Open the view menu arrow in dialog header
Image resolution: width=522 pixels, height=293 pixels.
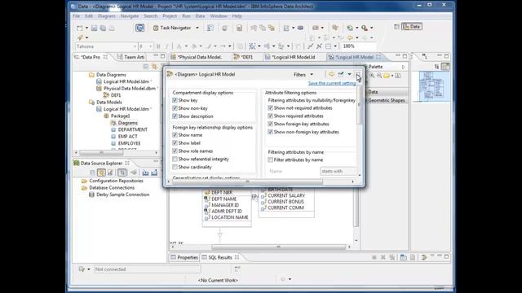coord(350,74)
